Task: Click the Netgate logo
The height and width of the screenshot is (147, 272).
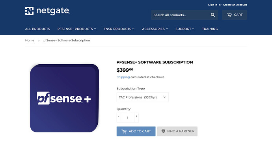Action: (47, 11)
